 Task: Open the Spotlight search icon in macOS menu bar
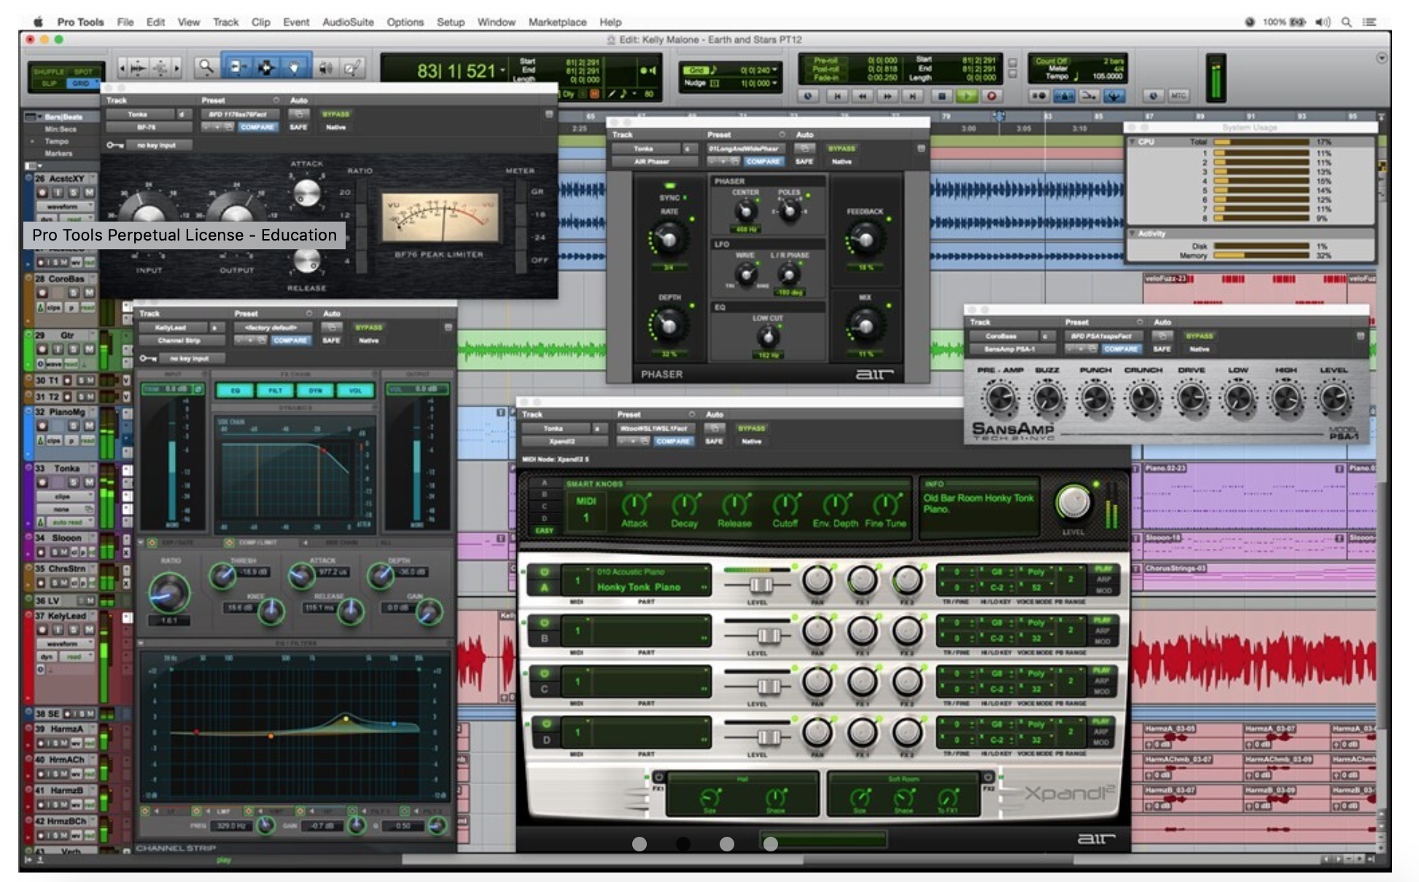click(1346, 22)
